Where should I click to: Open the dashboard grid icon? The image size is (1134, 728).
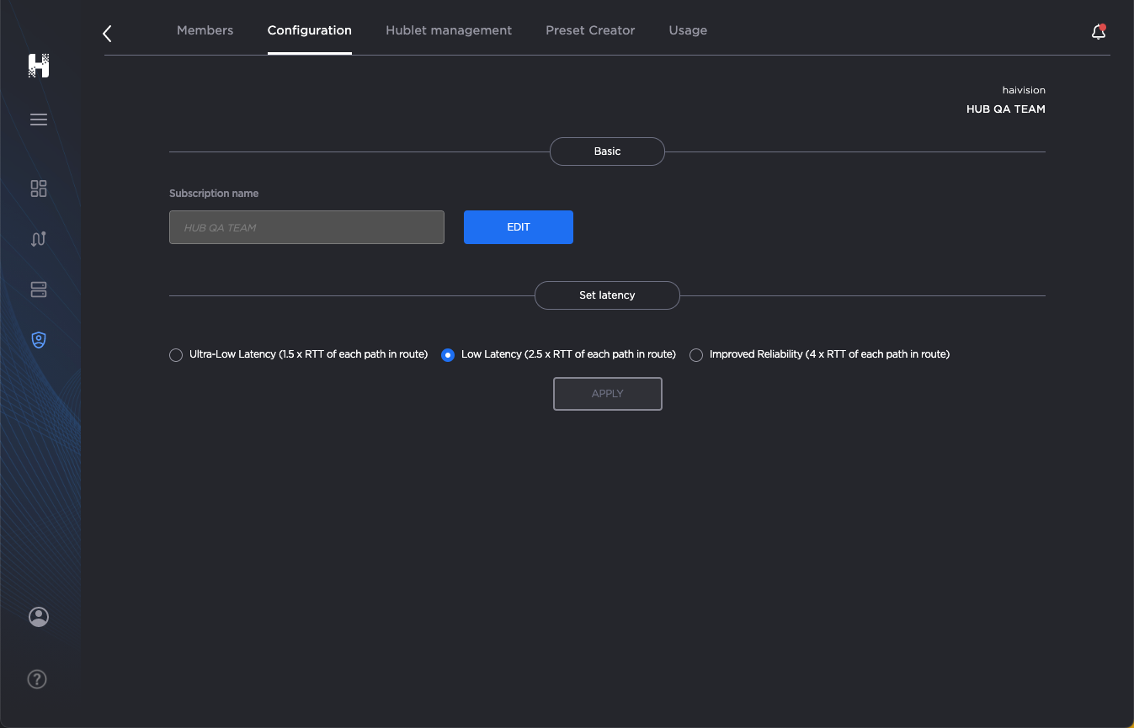click(39, 189)
